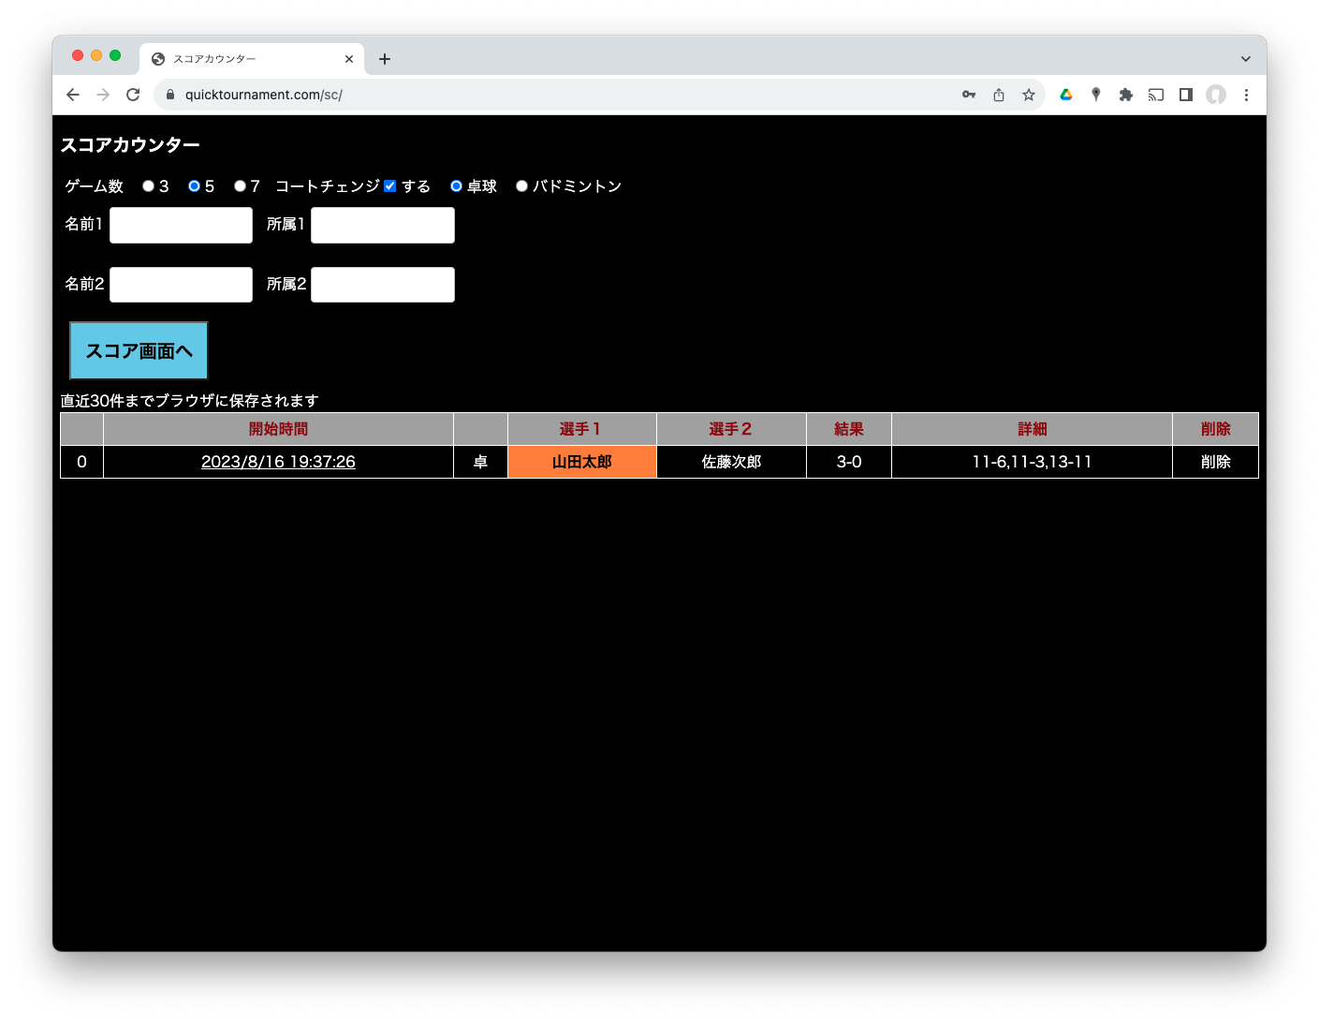Focus the 名前1 input field

click(x=181, y=226)
